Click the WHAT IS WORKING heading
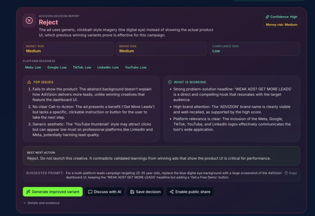The height and width of the screenshot is (216, 315). pos(190,82)
